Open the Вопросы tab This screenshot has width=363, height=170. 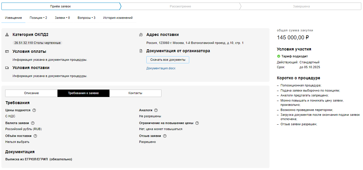point(86,18)
